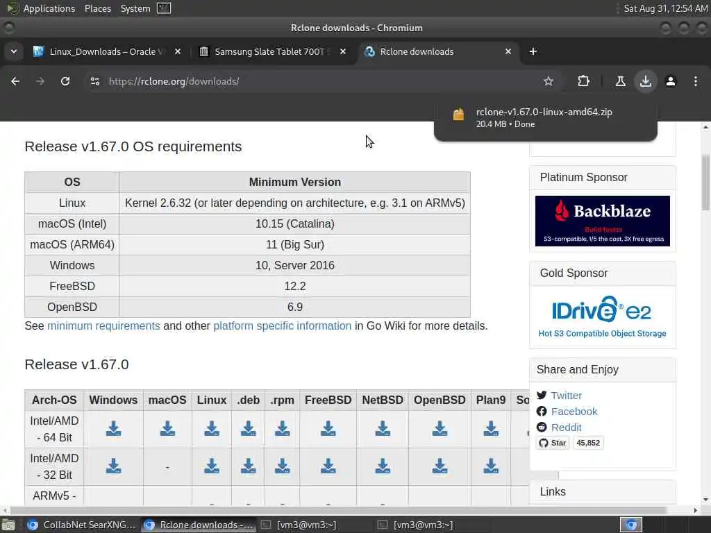Download FreeBSD Intel/AMD 64 Bit build
Screen dimensions: 711x533
[x=328, y=429]
